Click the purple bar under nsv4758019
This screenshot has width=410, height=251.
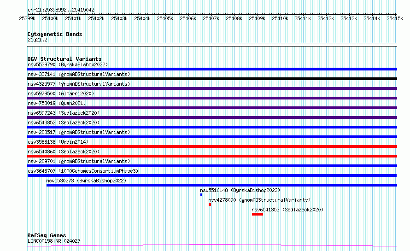(212, 108)
